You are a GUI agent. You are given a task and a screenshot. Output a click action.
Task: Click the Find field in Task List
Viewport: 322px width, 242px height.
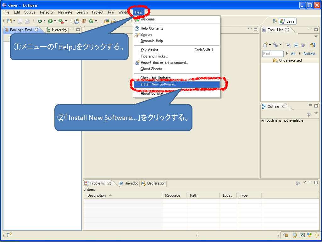coord(273,54)
